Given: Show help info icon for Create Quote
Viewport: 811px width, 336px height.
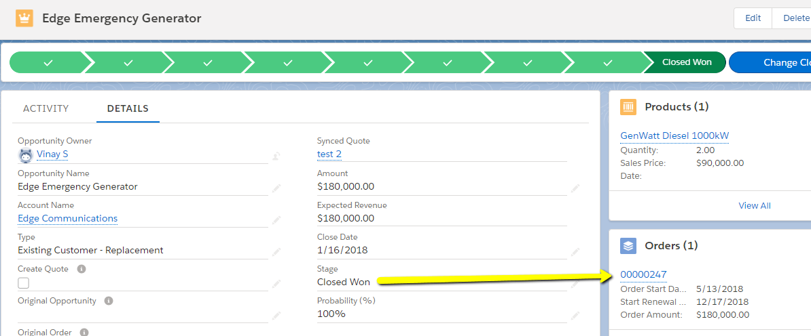Looking at the screenshot, I should [82, 269].
